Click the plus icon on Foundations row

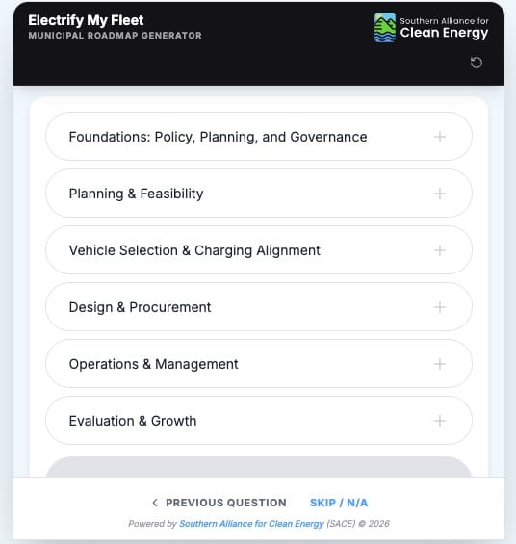point(440,137)
